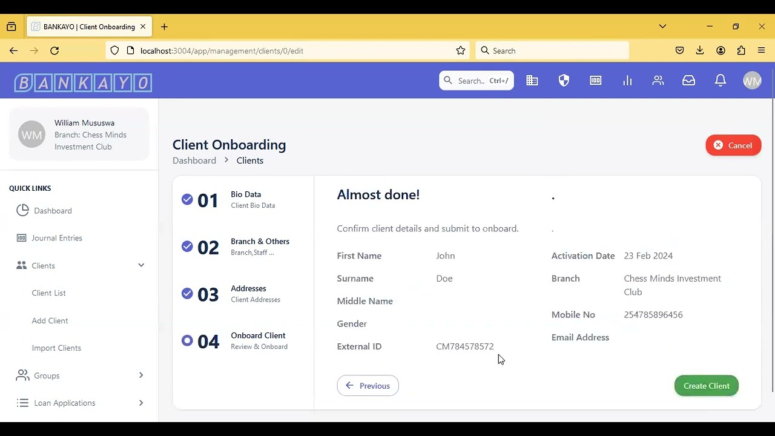The width and height of the screenshot is (775, 436).
Task: Bookmark page using the star icon
Action: (x=461, y=51)
